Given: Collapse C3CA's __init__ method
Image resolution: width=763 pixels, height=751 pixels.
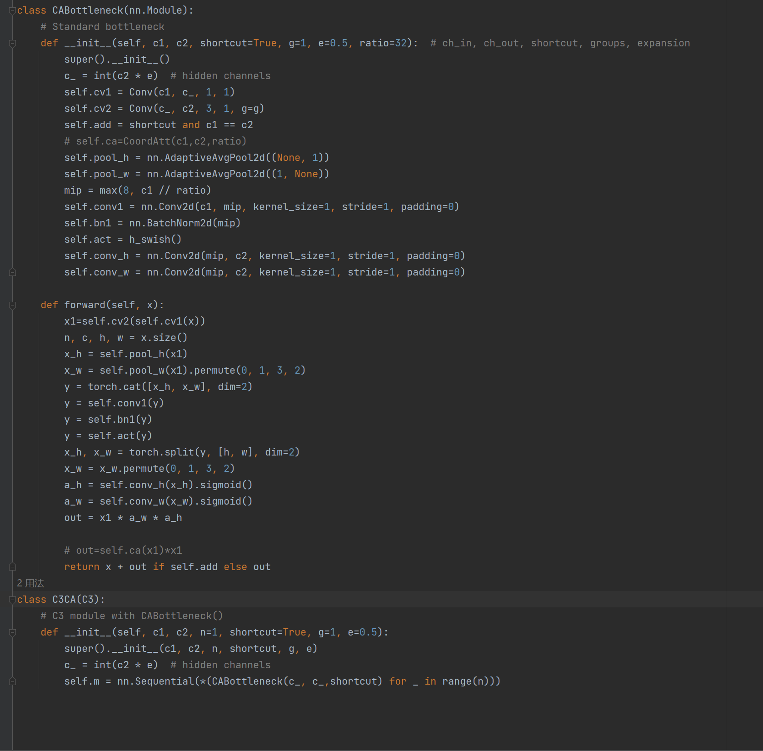Looking at the screenshot, I should [12, 632].
